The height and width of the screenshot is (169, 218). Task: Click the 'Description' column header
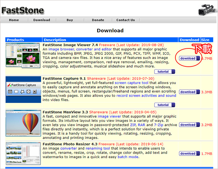tap(55, 40)
